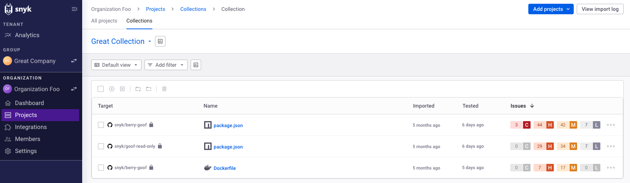Open Settings in the sidebar
Image resolution: width=630 pixels, height=183 pixels.
coord(26,151)
